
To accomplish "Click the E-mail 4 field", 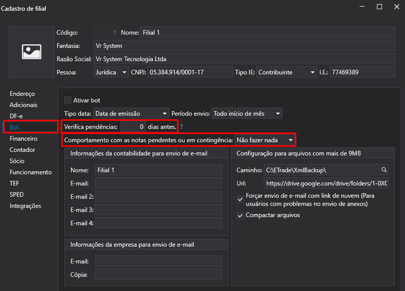I will tap(159, 223).
